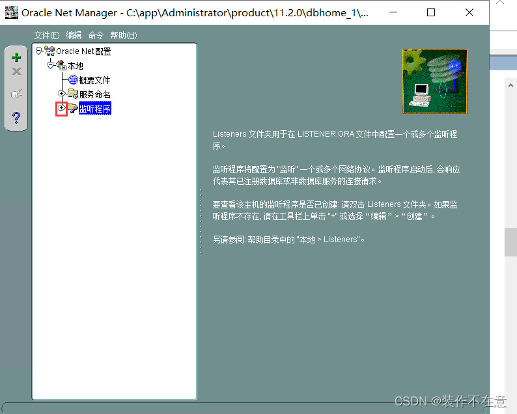Screen dimensions: 517x414
Task: Click the paragraph starting '监听程序将配置为'
Action: [337, 175]
